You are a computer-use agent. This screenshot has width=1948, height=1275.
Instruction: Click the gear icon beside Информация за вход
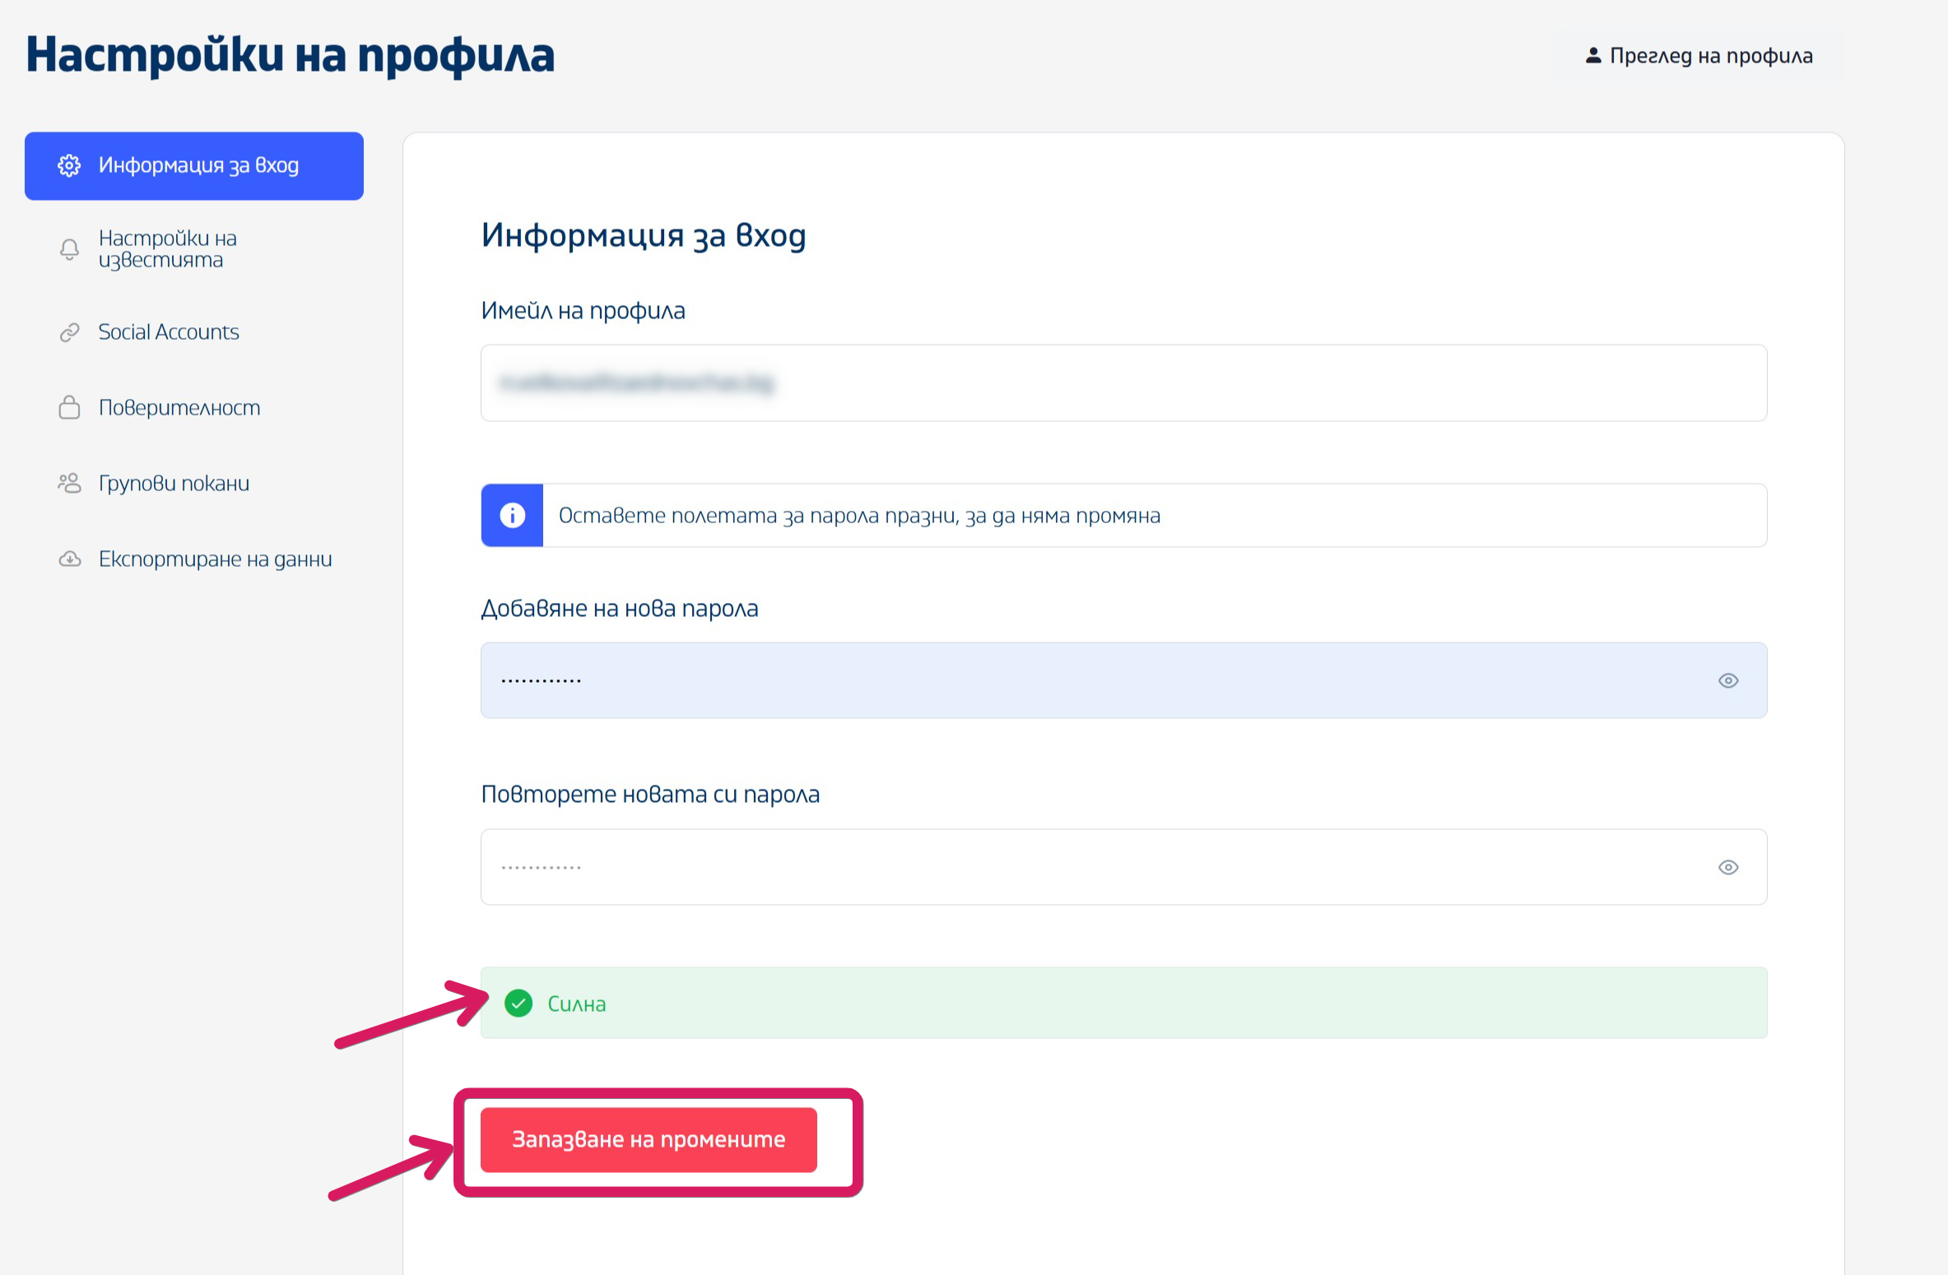(69, 165)
